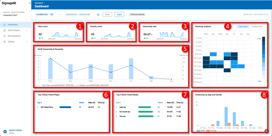
Task: Expand the Setting submenu arrow
Action: [x=27, y=42]
